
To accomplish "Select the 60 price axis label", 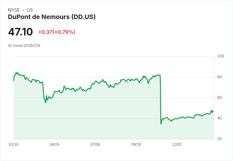I will 220,98.
